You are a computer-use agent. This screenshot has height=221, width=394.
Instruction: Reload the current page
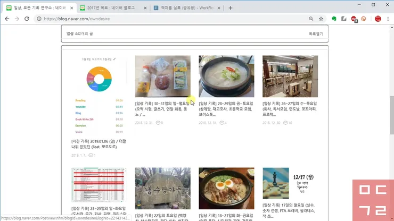click(27, 19)
